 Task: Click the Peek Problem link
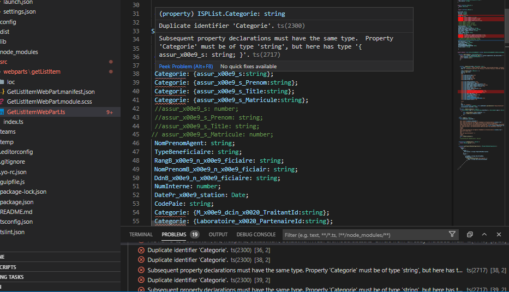click(186, 66)
